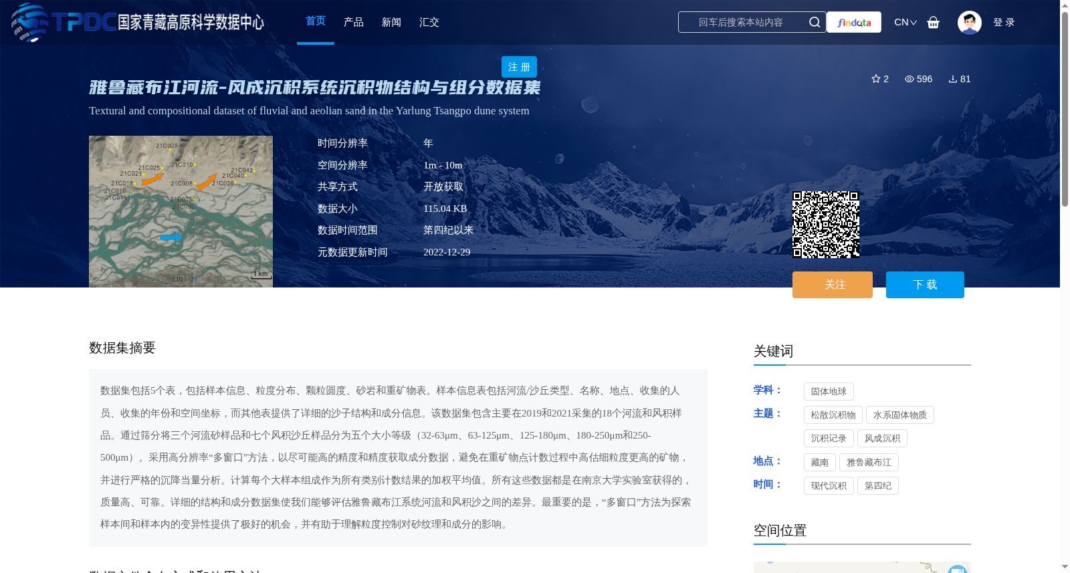
Task: Click the 空间位置 section heading
Action: click(780, 530)
